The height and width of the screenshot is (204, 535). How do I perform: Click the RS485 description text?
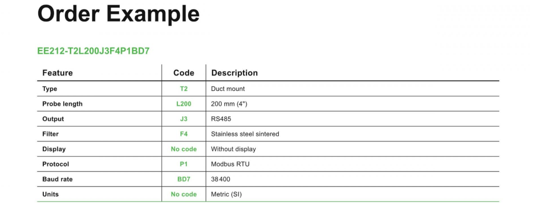pos(221,119)
